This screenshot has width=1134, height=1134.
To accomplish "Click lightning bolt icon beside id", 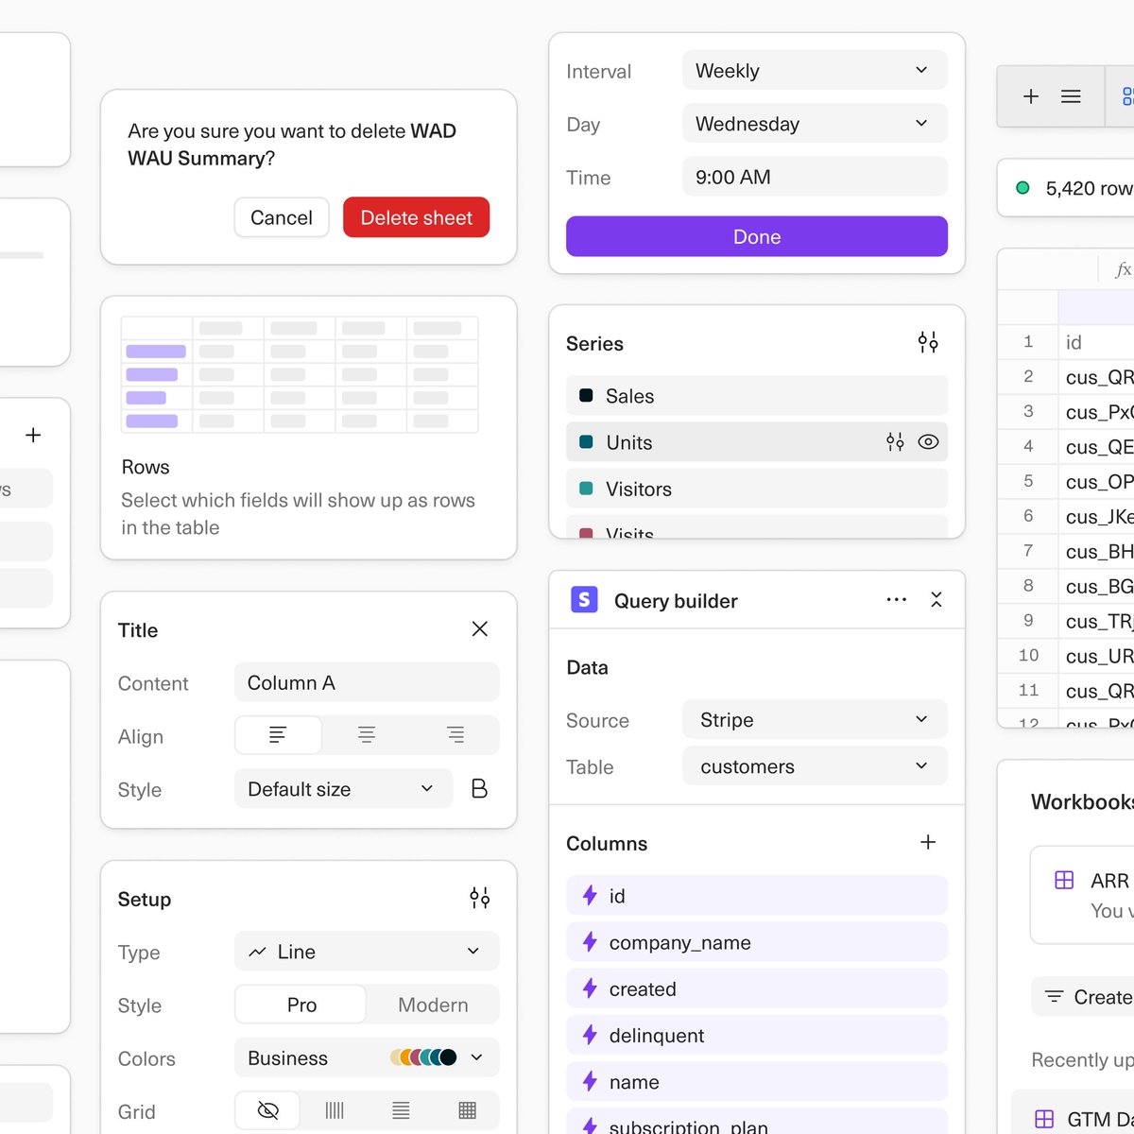I will (590, 895).
